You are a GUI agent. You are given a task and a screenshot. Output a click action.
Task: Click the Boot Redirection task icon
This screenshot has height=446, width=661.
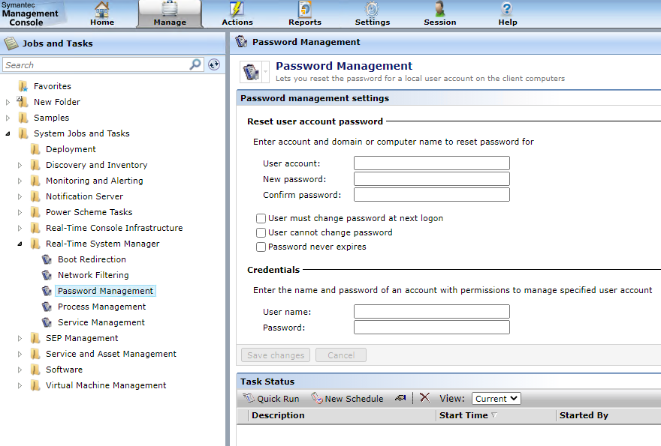47,259
